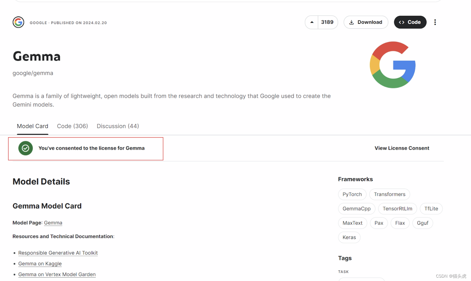Open the Discussion (44) tab
Viewport: 471px width, 281px height.
click(118, 126)
